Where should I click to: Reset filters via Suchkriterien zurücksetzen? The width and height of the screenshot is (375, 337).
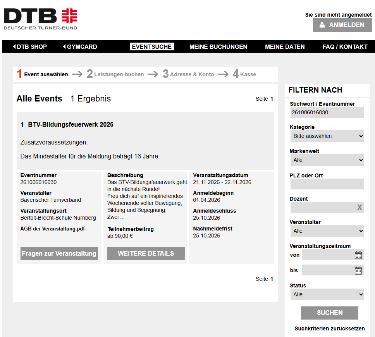pos(329,328)
